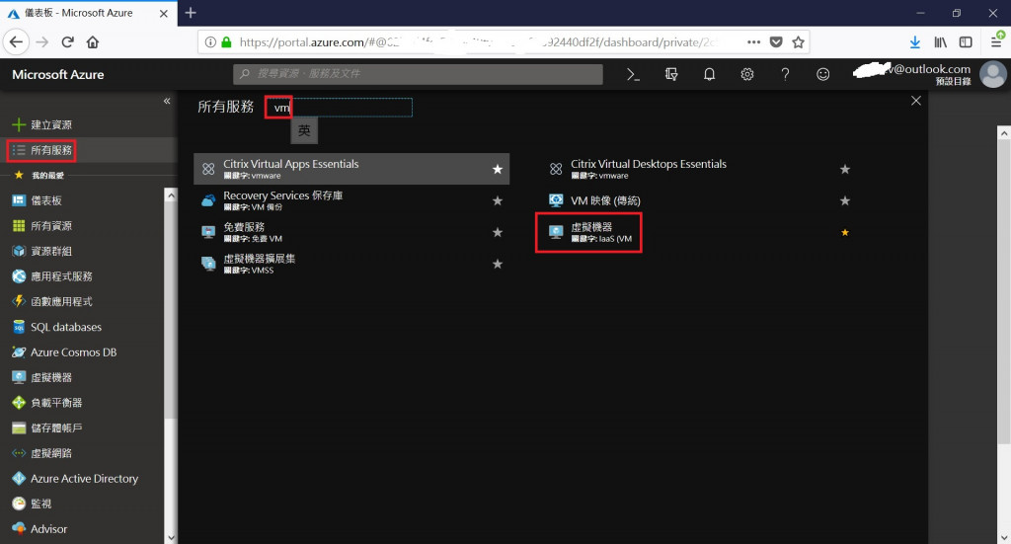Open notifications bell icon
Image resolution: width=1011 pixels, height=544 pixels.
pos(709,75)
